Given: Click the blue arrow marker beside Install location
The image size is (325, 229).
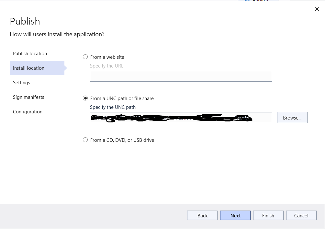Looking at the screenshot, I should point(66,68).
